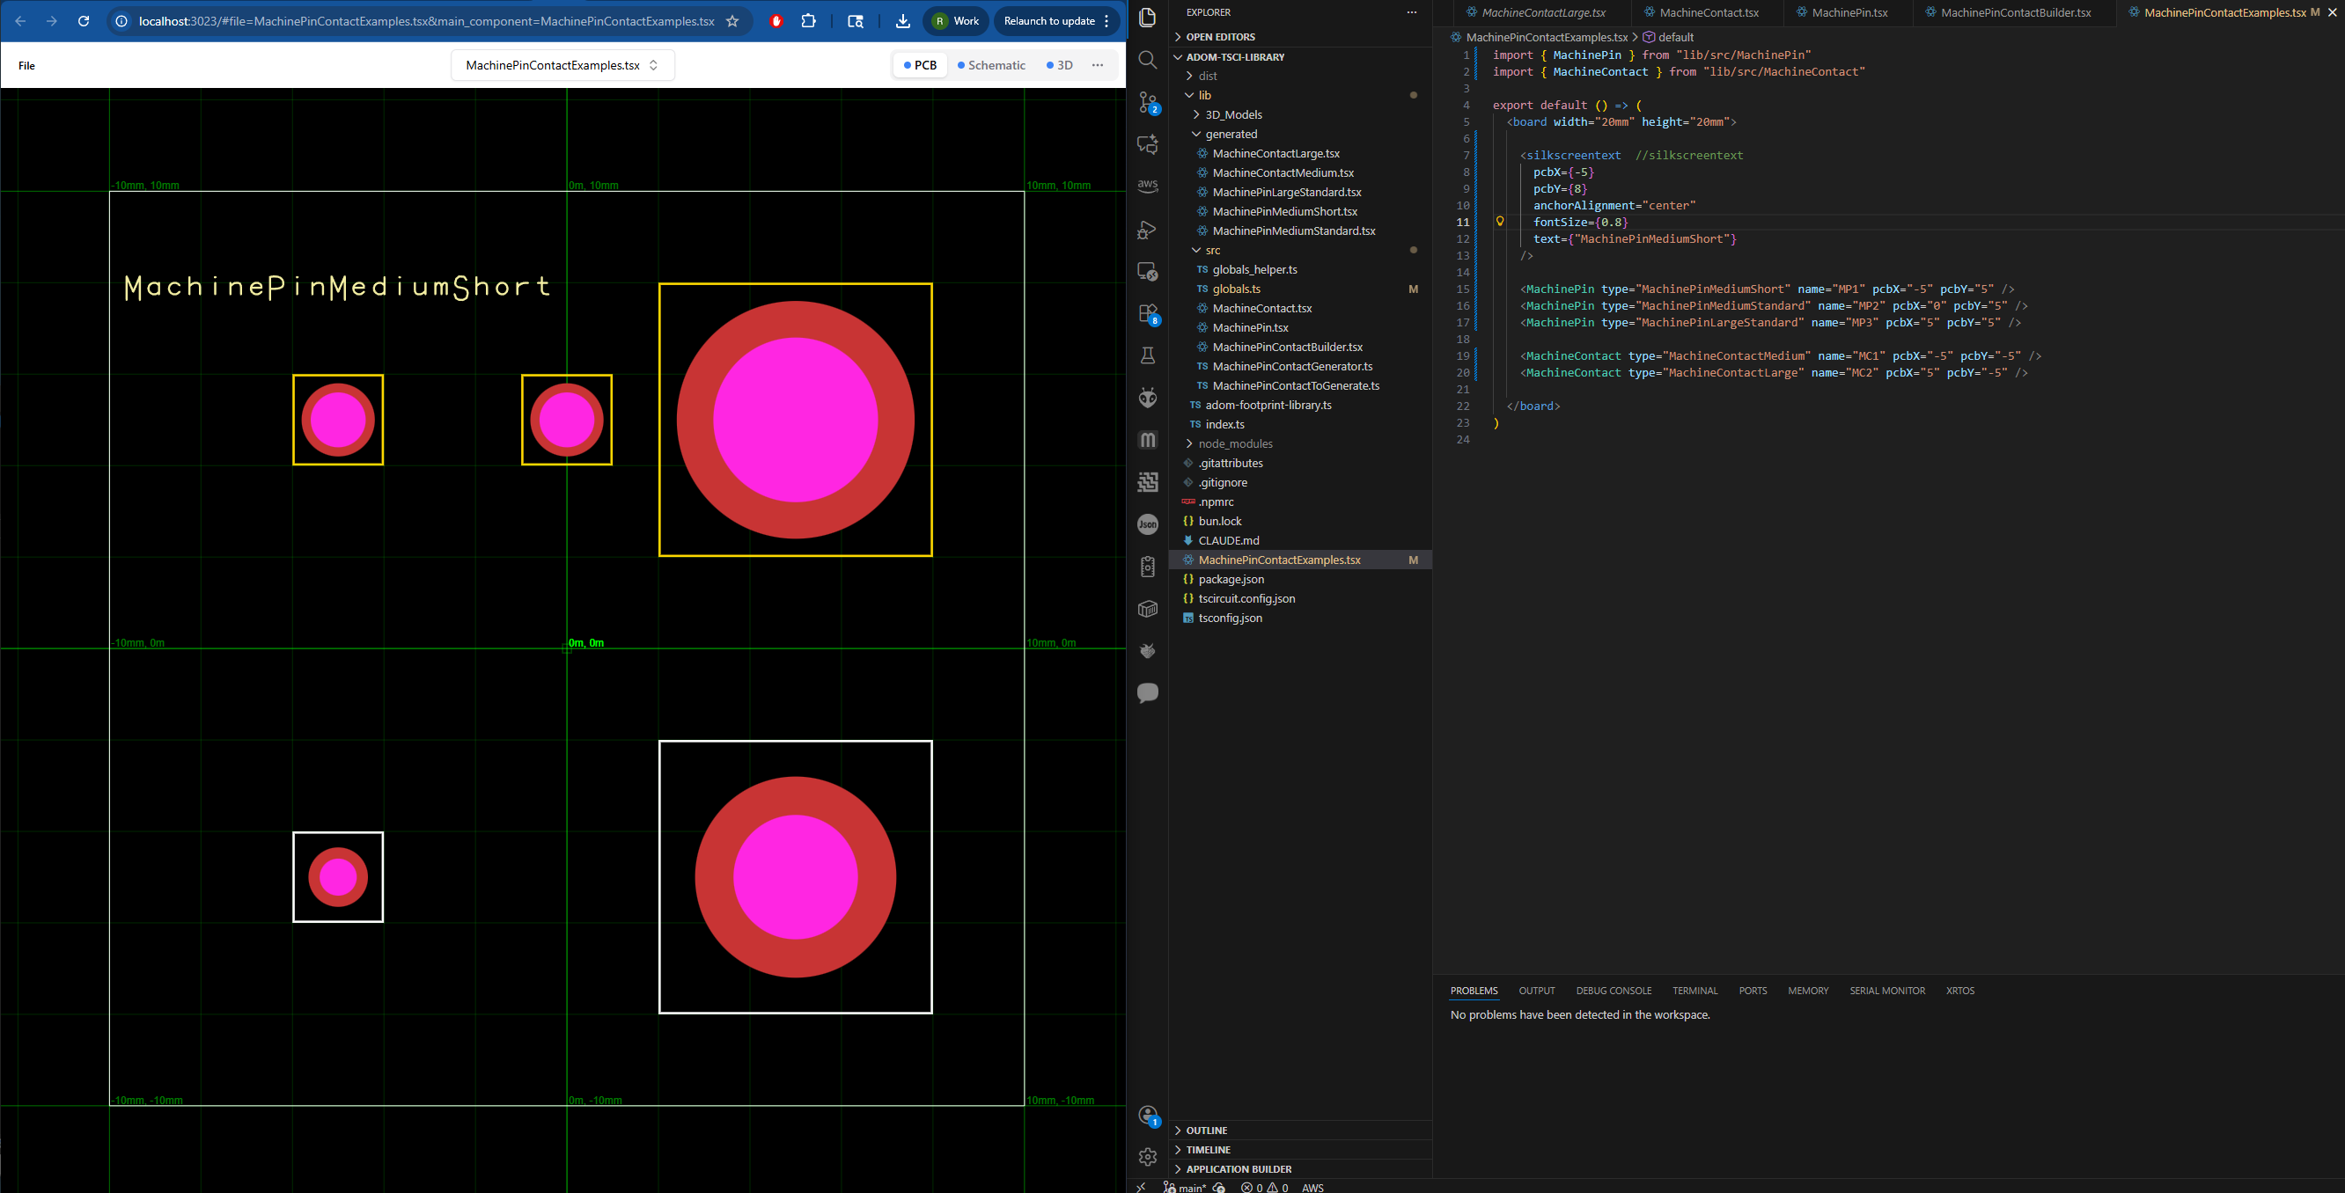Open Source Control view with badge
This screenshot has width=2345, height=1193.
click(x=1148, y=102)
